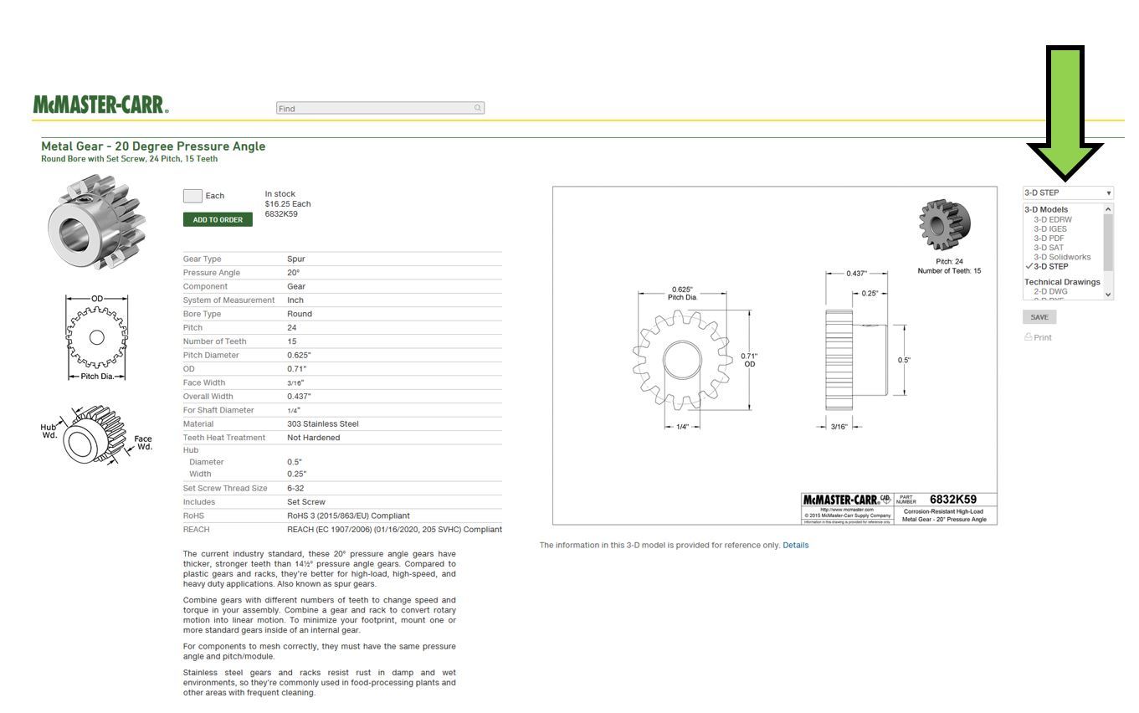
Task: Click the REACH compliance value text
Action: pyautogui.click(x=394, y=529)
